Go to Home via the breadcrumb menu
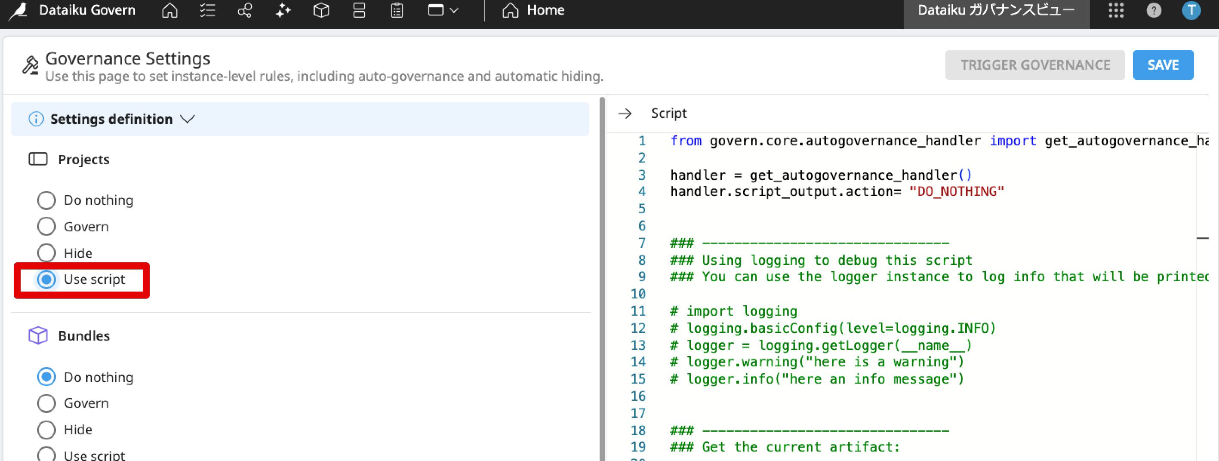 click(x=533, y=10)
